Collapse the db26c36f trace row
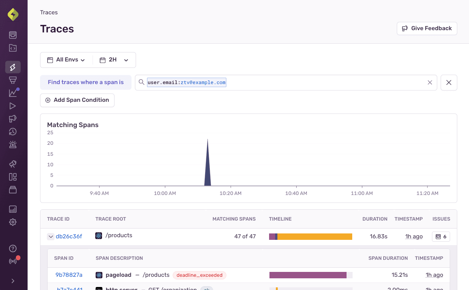469x290 pixels. coord(51,236)
